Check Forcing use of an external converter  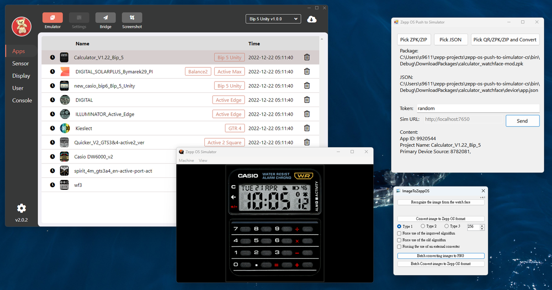(399, 247)
